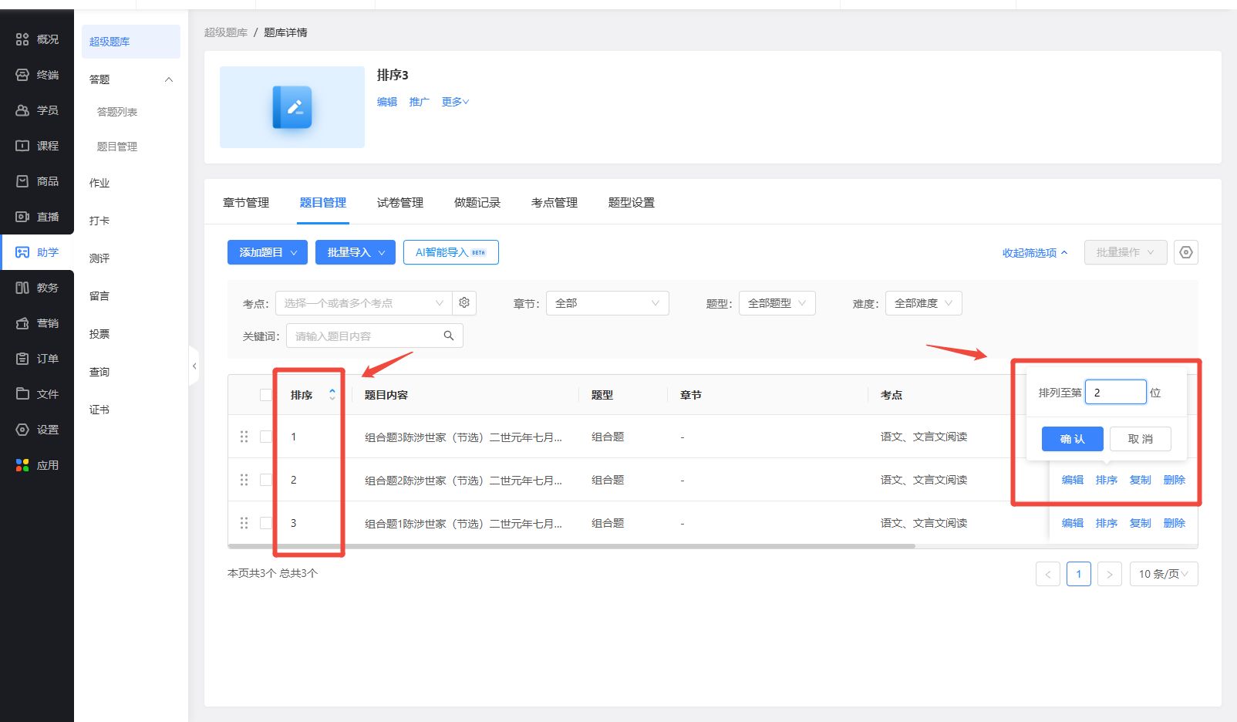
Task: Open 直播 in the left sidebar
Action: (x=37, y=217)
